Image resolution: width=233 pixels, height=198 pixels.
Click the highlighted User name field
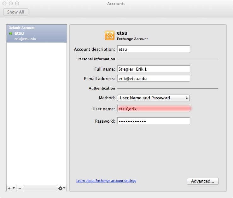coord(154,109)
